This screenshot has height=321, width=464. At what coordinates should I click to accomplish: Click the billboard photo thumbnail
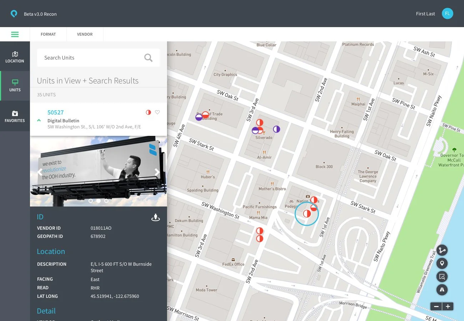(x=99, y=171)
